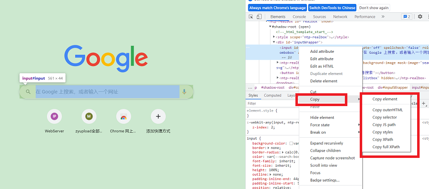
Task: Open the Computed pane tab
Action: [x=273, y=95]
